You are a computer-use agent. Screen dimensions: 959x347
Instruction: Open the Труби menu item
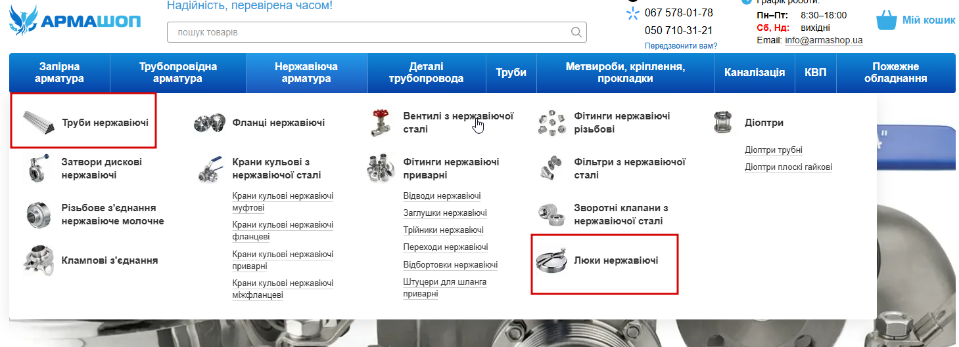tap(511, 73)
